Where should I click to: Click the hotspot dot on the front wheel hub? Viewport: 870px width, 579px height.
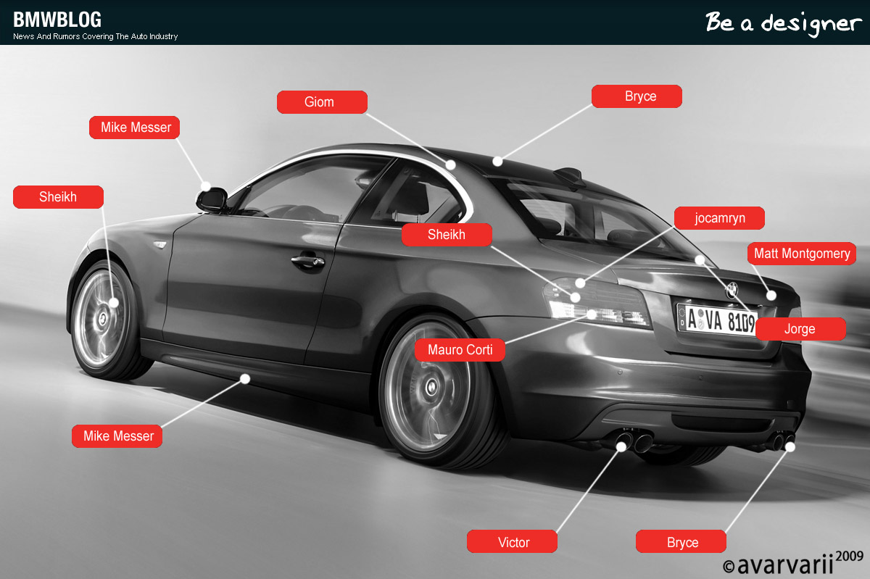point(114,302)
